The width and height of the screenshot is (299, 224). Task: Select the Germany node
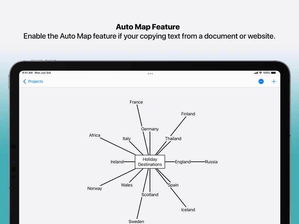click(150, 129)
